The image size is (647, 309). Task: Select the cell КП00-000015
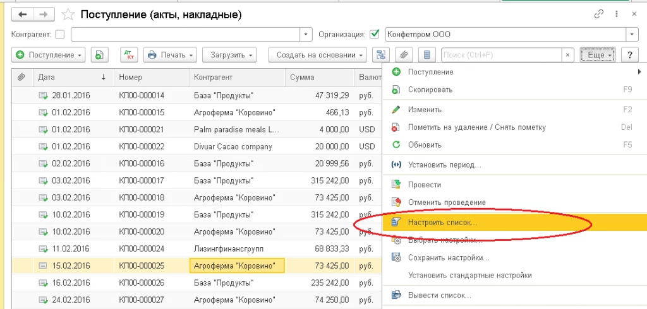tap(152, 112)
